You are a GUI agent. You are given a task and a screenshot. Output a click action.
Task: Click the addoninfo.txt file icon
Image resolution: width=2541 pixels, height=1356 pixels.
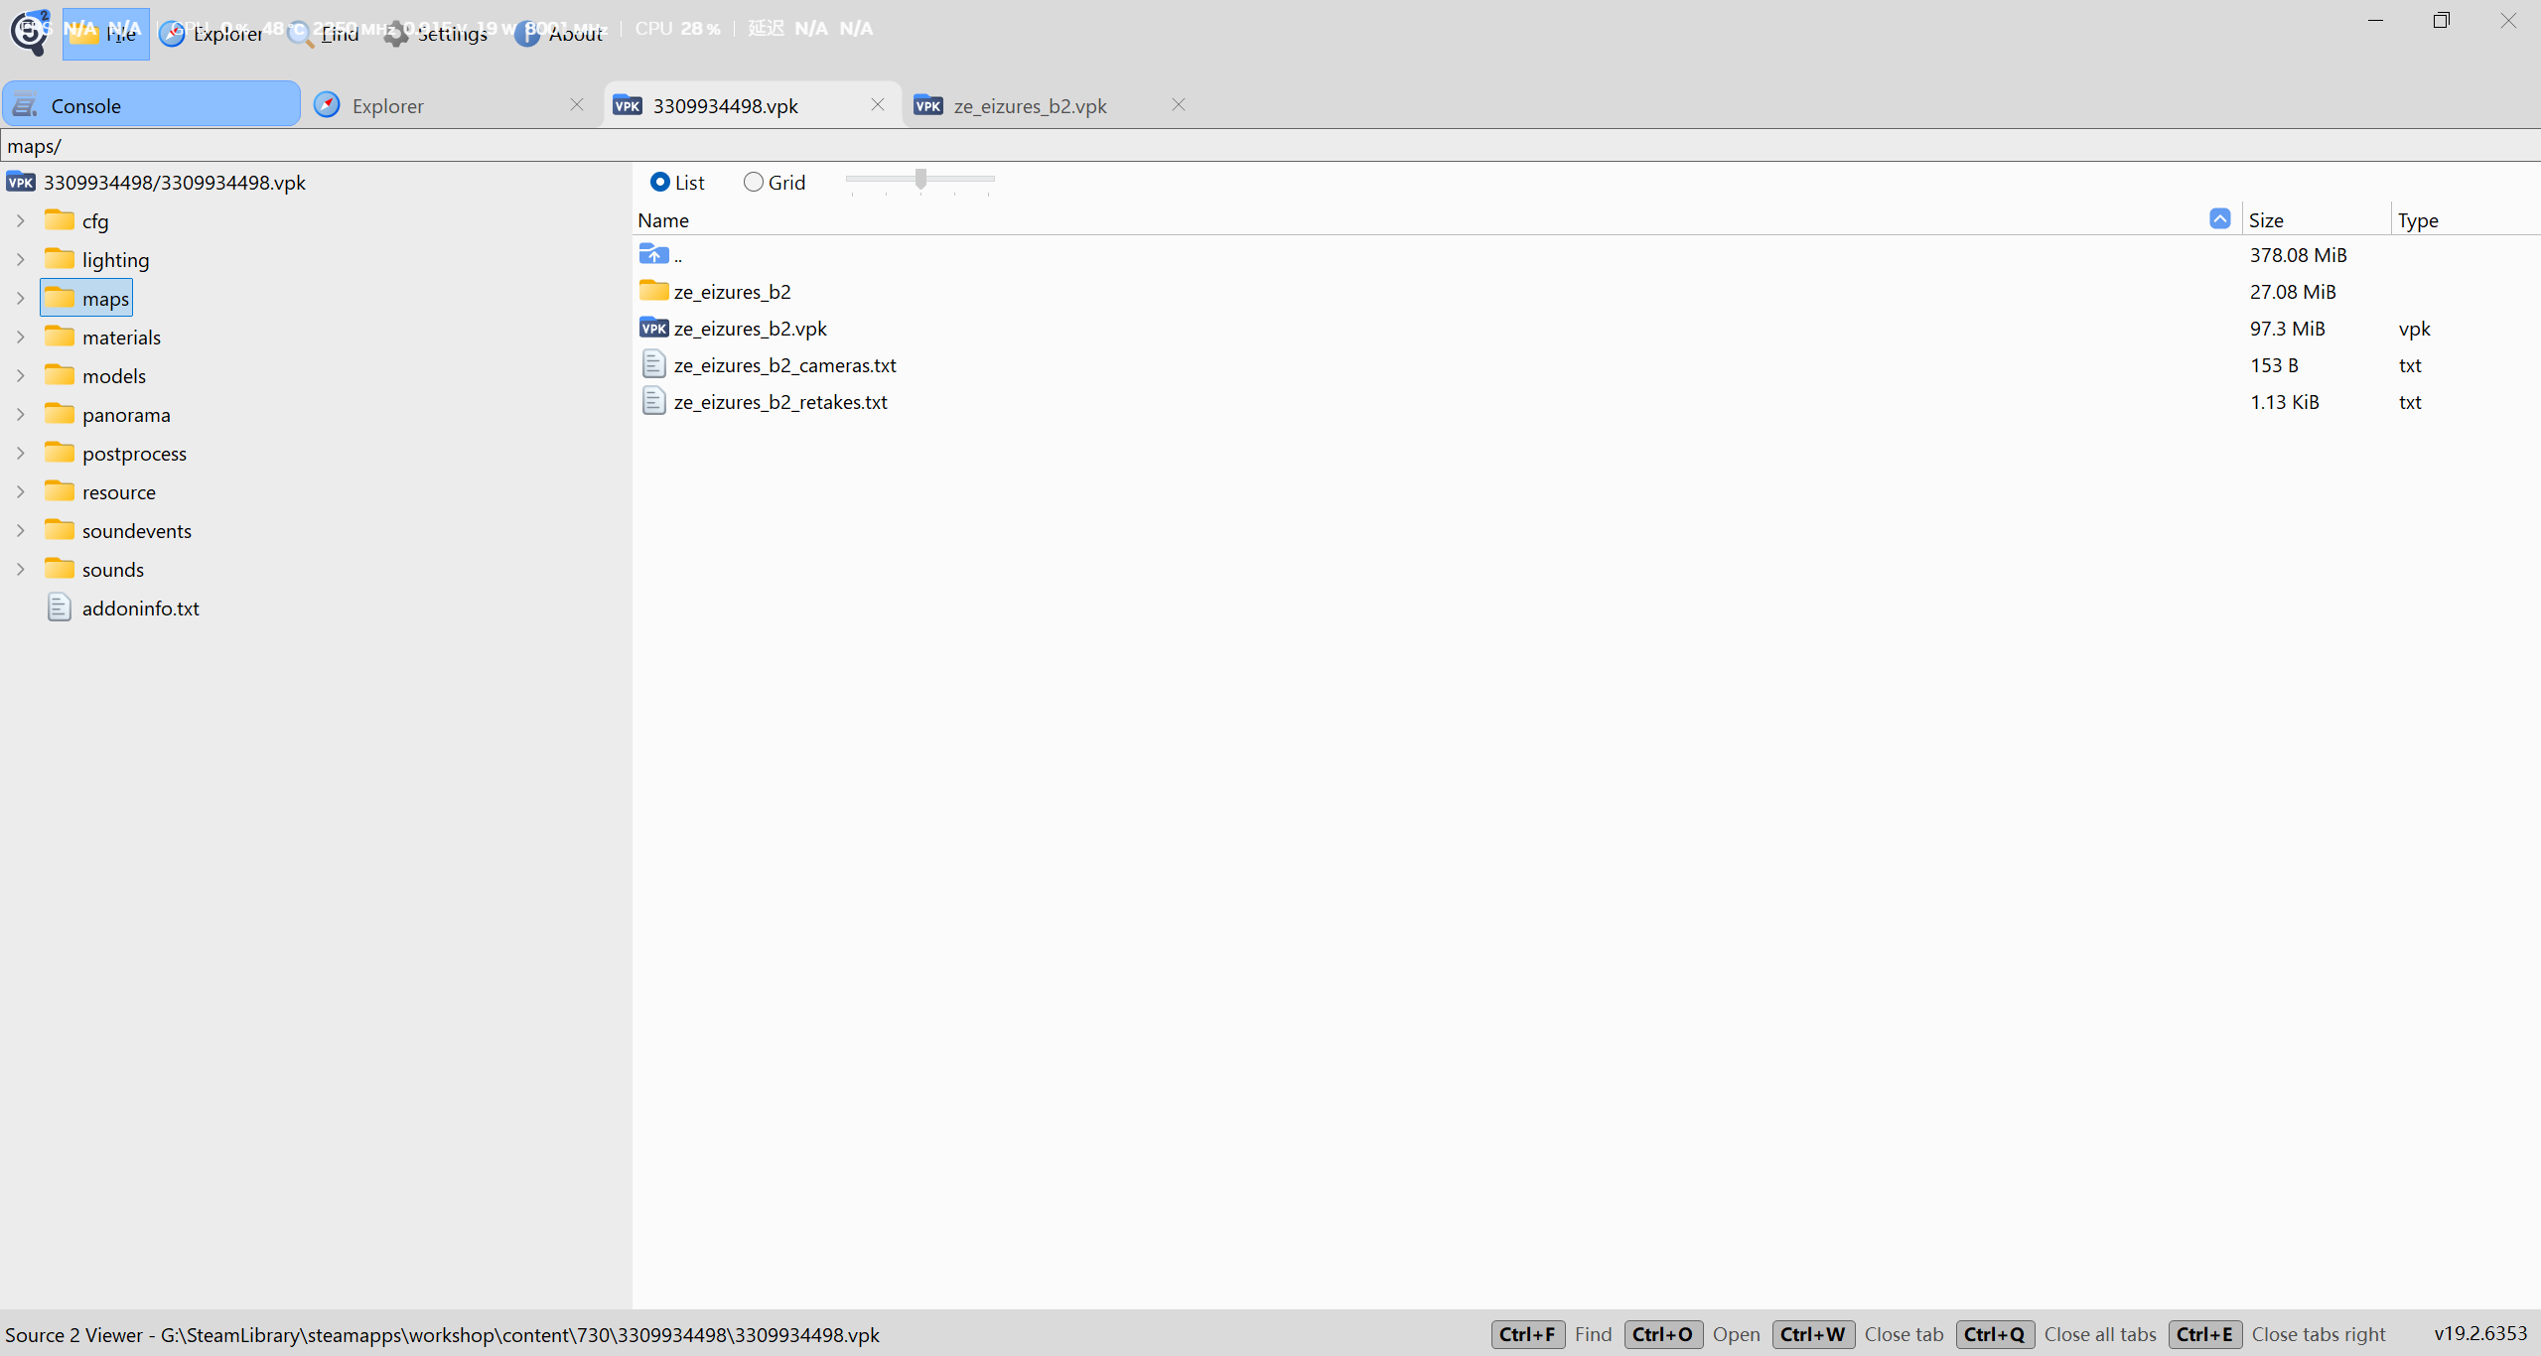[60, 608]
